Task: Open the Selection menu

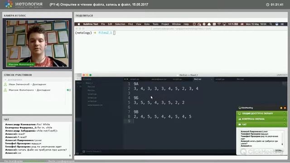Action: pos(120,24)
